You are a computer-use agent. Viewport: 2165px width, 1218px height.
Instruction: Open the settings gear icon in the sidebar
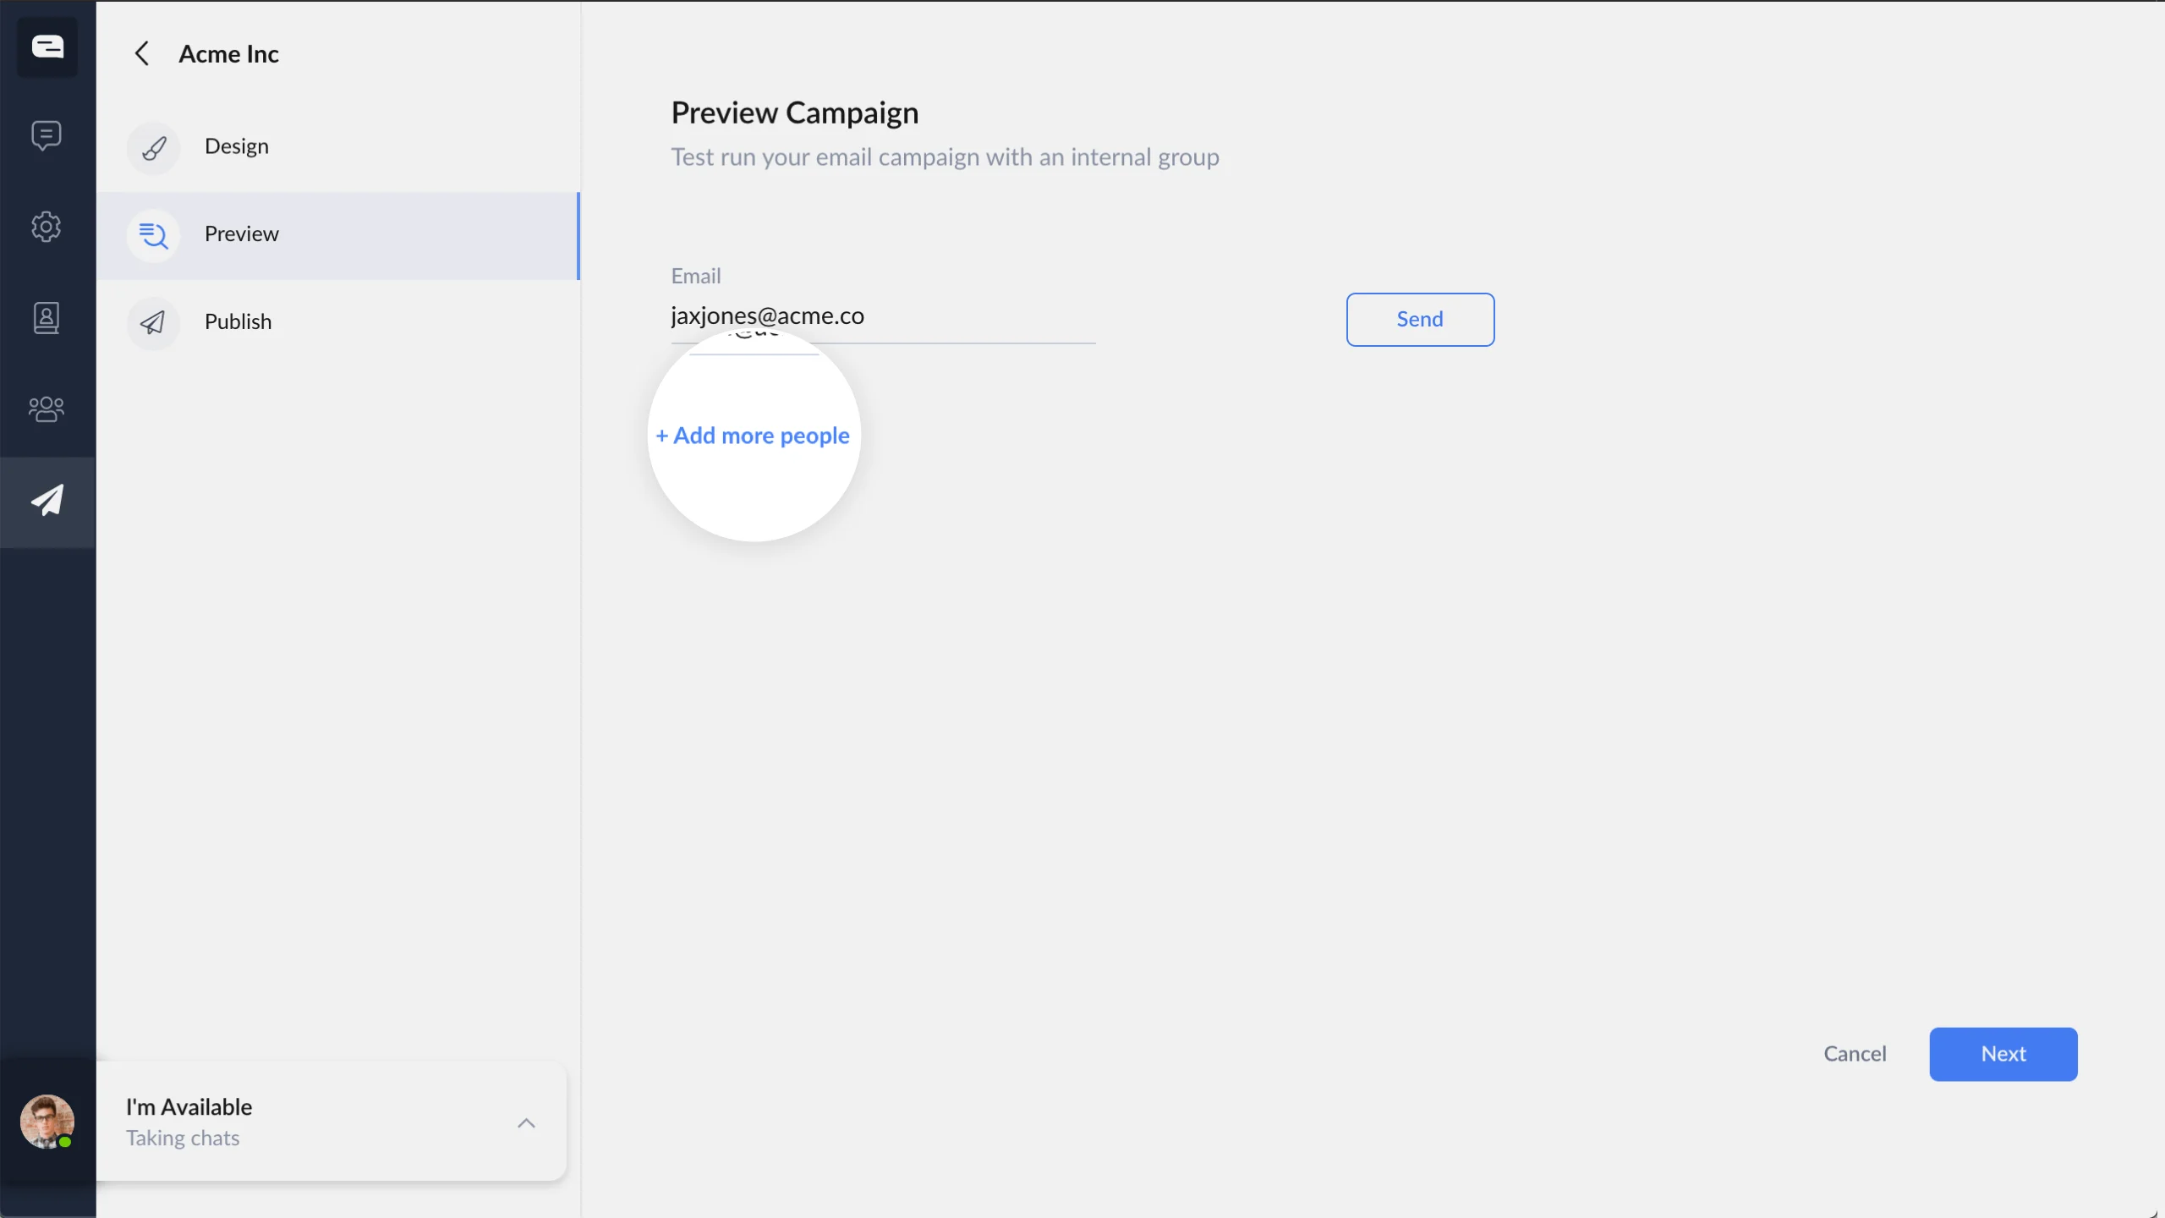[47, 227]
